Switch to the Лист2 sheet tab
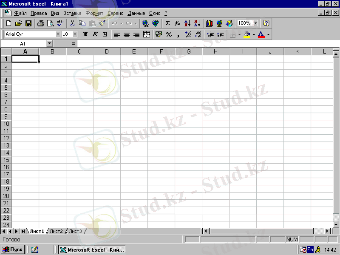340x255 pixels. (56, 231)
